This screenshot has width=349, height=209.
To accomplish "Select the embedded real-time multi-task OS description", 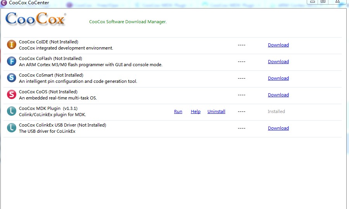I will click(58, 98).
